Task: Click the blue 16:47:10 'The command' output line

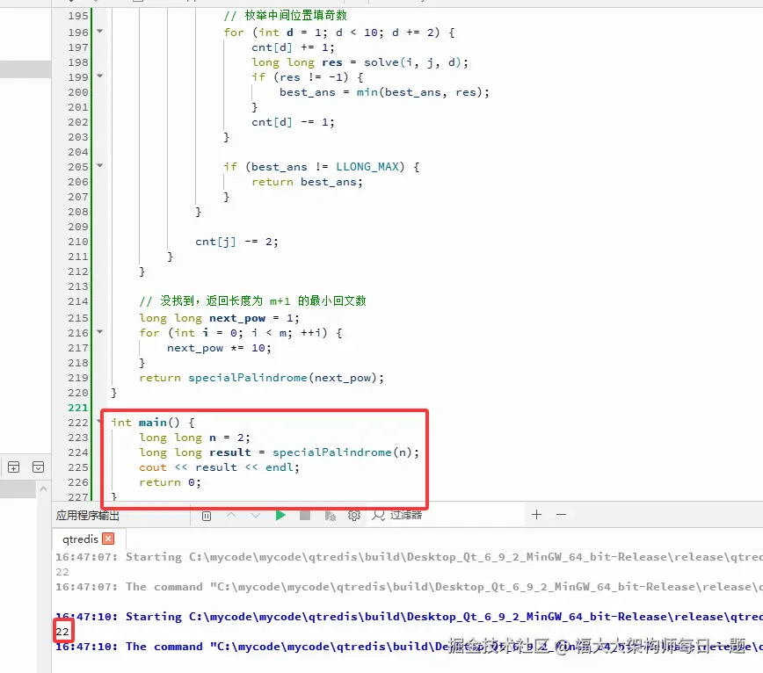Action: point(409,647)
